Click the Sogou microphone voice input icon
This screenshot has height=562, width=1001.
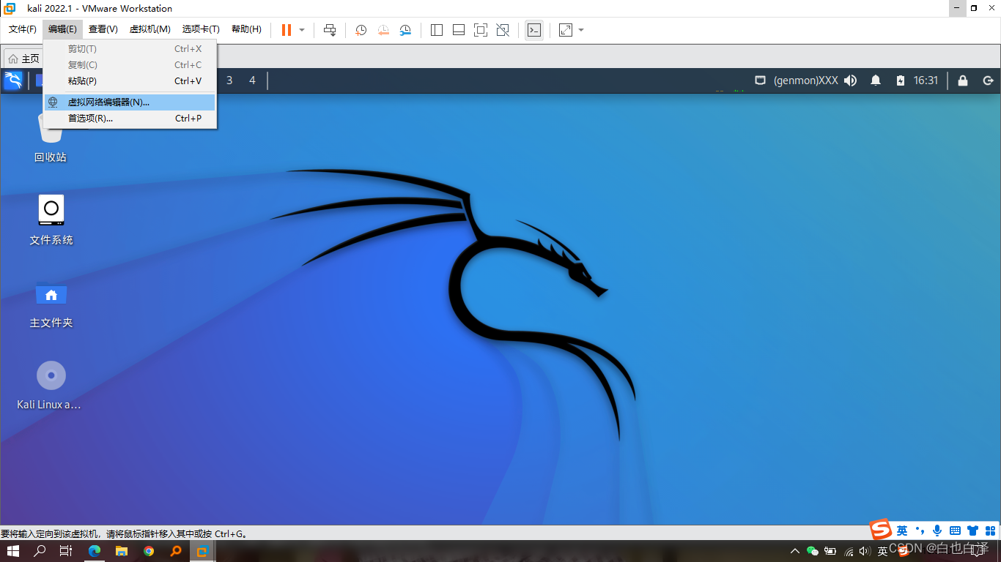937,531
